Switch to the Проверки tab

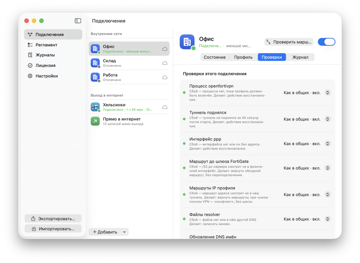tap(272, 57)
